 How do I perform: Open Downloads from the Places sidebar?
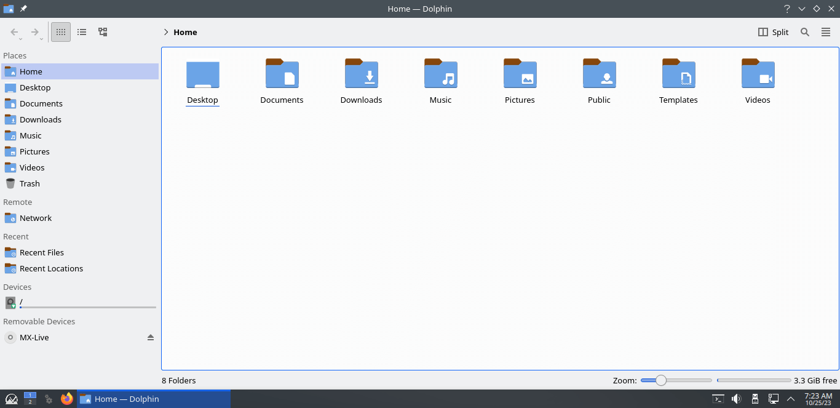pos(81,119)
